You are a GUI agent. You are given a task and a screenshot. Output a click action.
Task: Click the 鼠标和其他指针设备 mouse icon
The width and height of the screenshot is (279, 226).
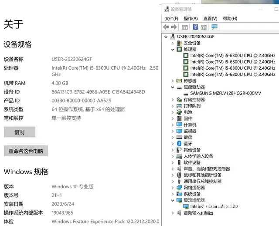pos(179,175)
